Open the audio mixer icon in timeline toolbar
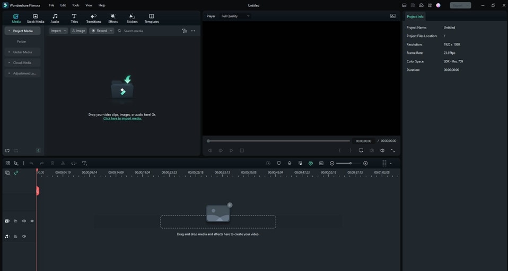508x271 pixels. tap(300, 164)
